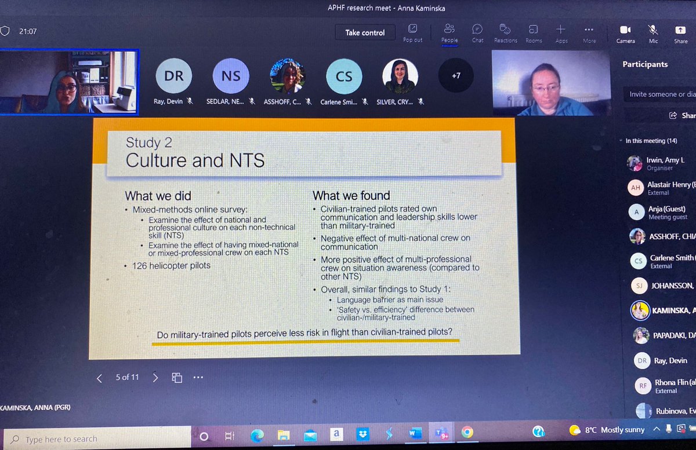Viewport: 696px width, 450px height.
Task: Select Irwin, Amy L organiser entry
Action: point(661,163)
